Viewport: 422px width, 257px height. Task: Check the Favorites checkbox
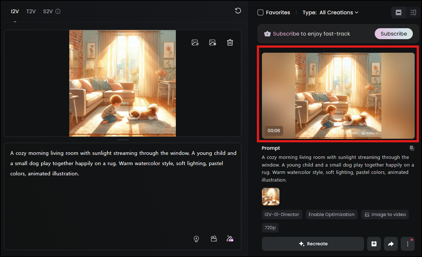260,12
